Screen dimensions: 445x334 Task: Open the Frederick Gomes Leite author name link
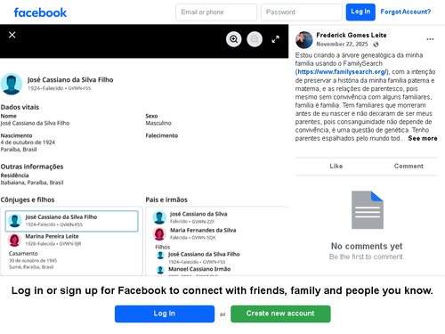pyautogui.click(x=352, y=35)
